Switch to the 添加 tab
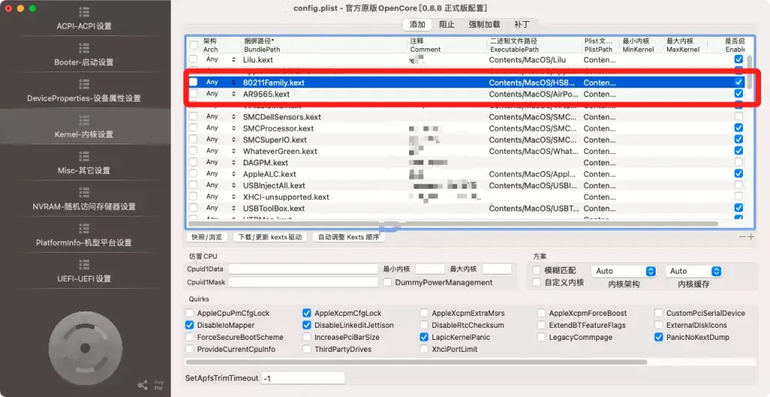 (x=417, y=24)
